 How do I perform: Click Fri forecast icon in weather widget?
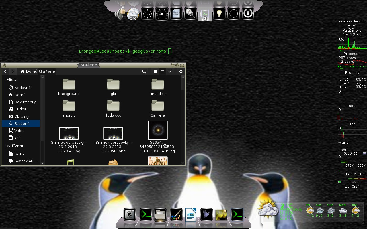click(x=310, y=211)
